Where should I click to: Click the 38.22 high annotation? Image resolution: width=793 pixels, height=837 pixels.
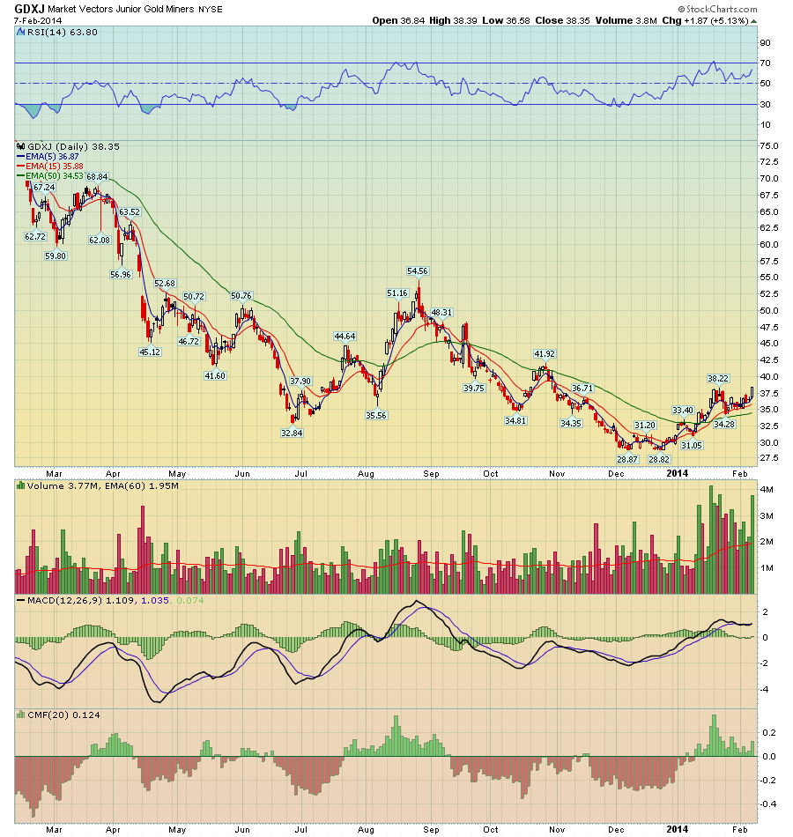coord(718,379)
